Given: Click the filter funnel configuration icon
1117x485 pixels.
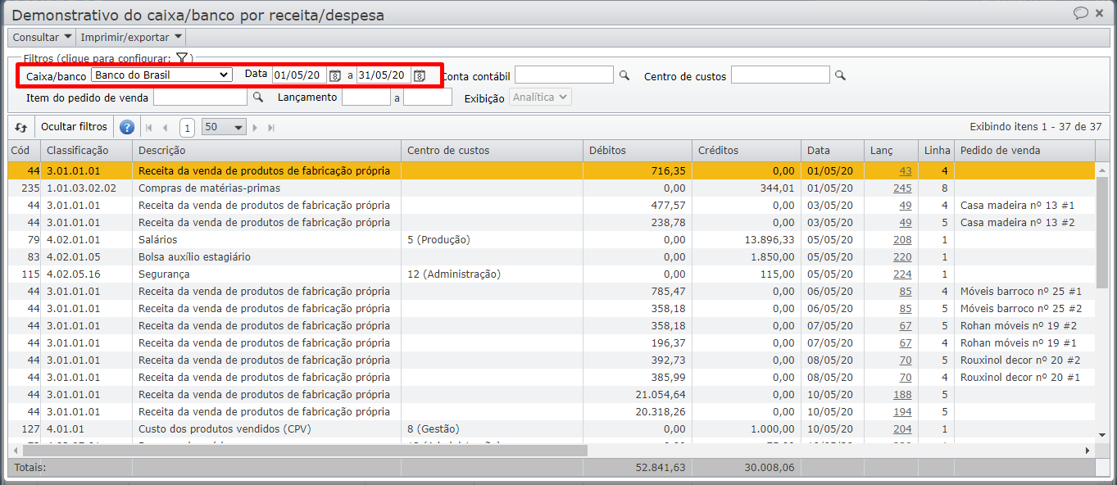Looking at the screenshot, I should (182, 58).
